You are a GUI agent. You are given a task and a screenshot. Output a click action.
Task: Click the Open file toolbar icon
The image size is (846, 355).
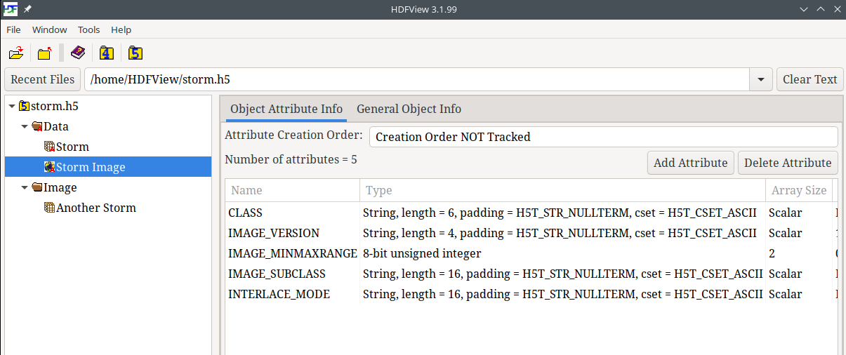coord(16,53)
